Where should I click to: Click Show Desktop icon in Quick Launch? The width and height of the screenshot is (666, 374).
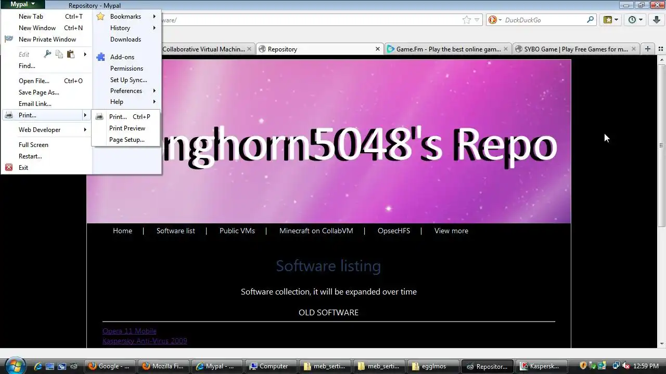pyautogui.click(x=50, y=366)
